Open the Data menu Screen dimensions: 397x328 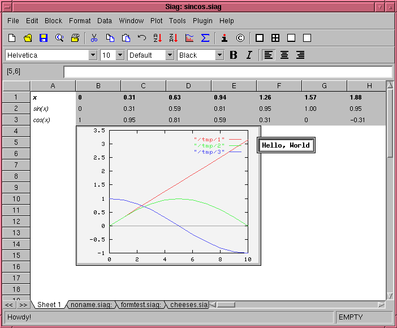point(105,21)
